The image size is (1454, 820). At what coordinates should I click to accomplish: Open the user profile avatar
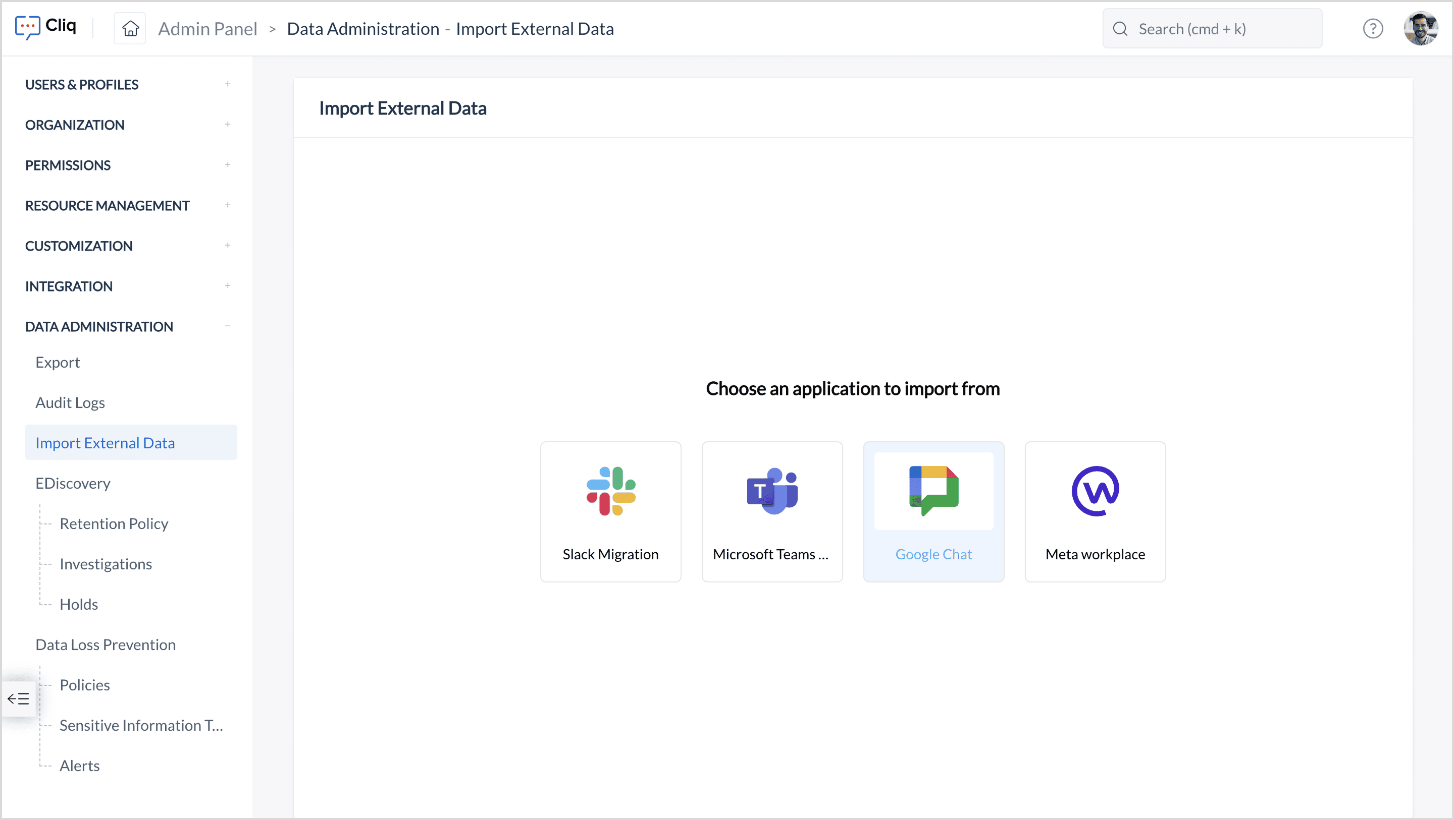pos(1421,28)
